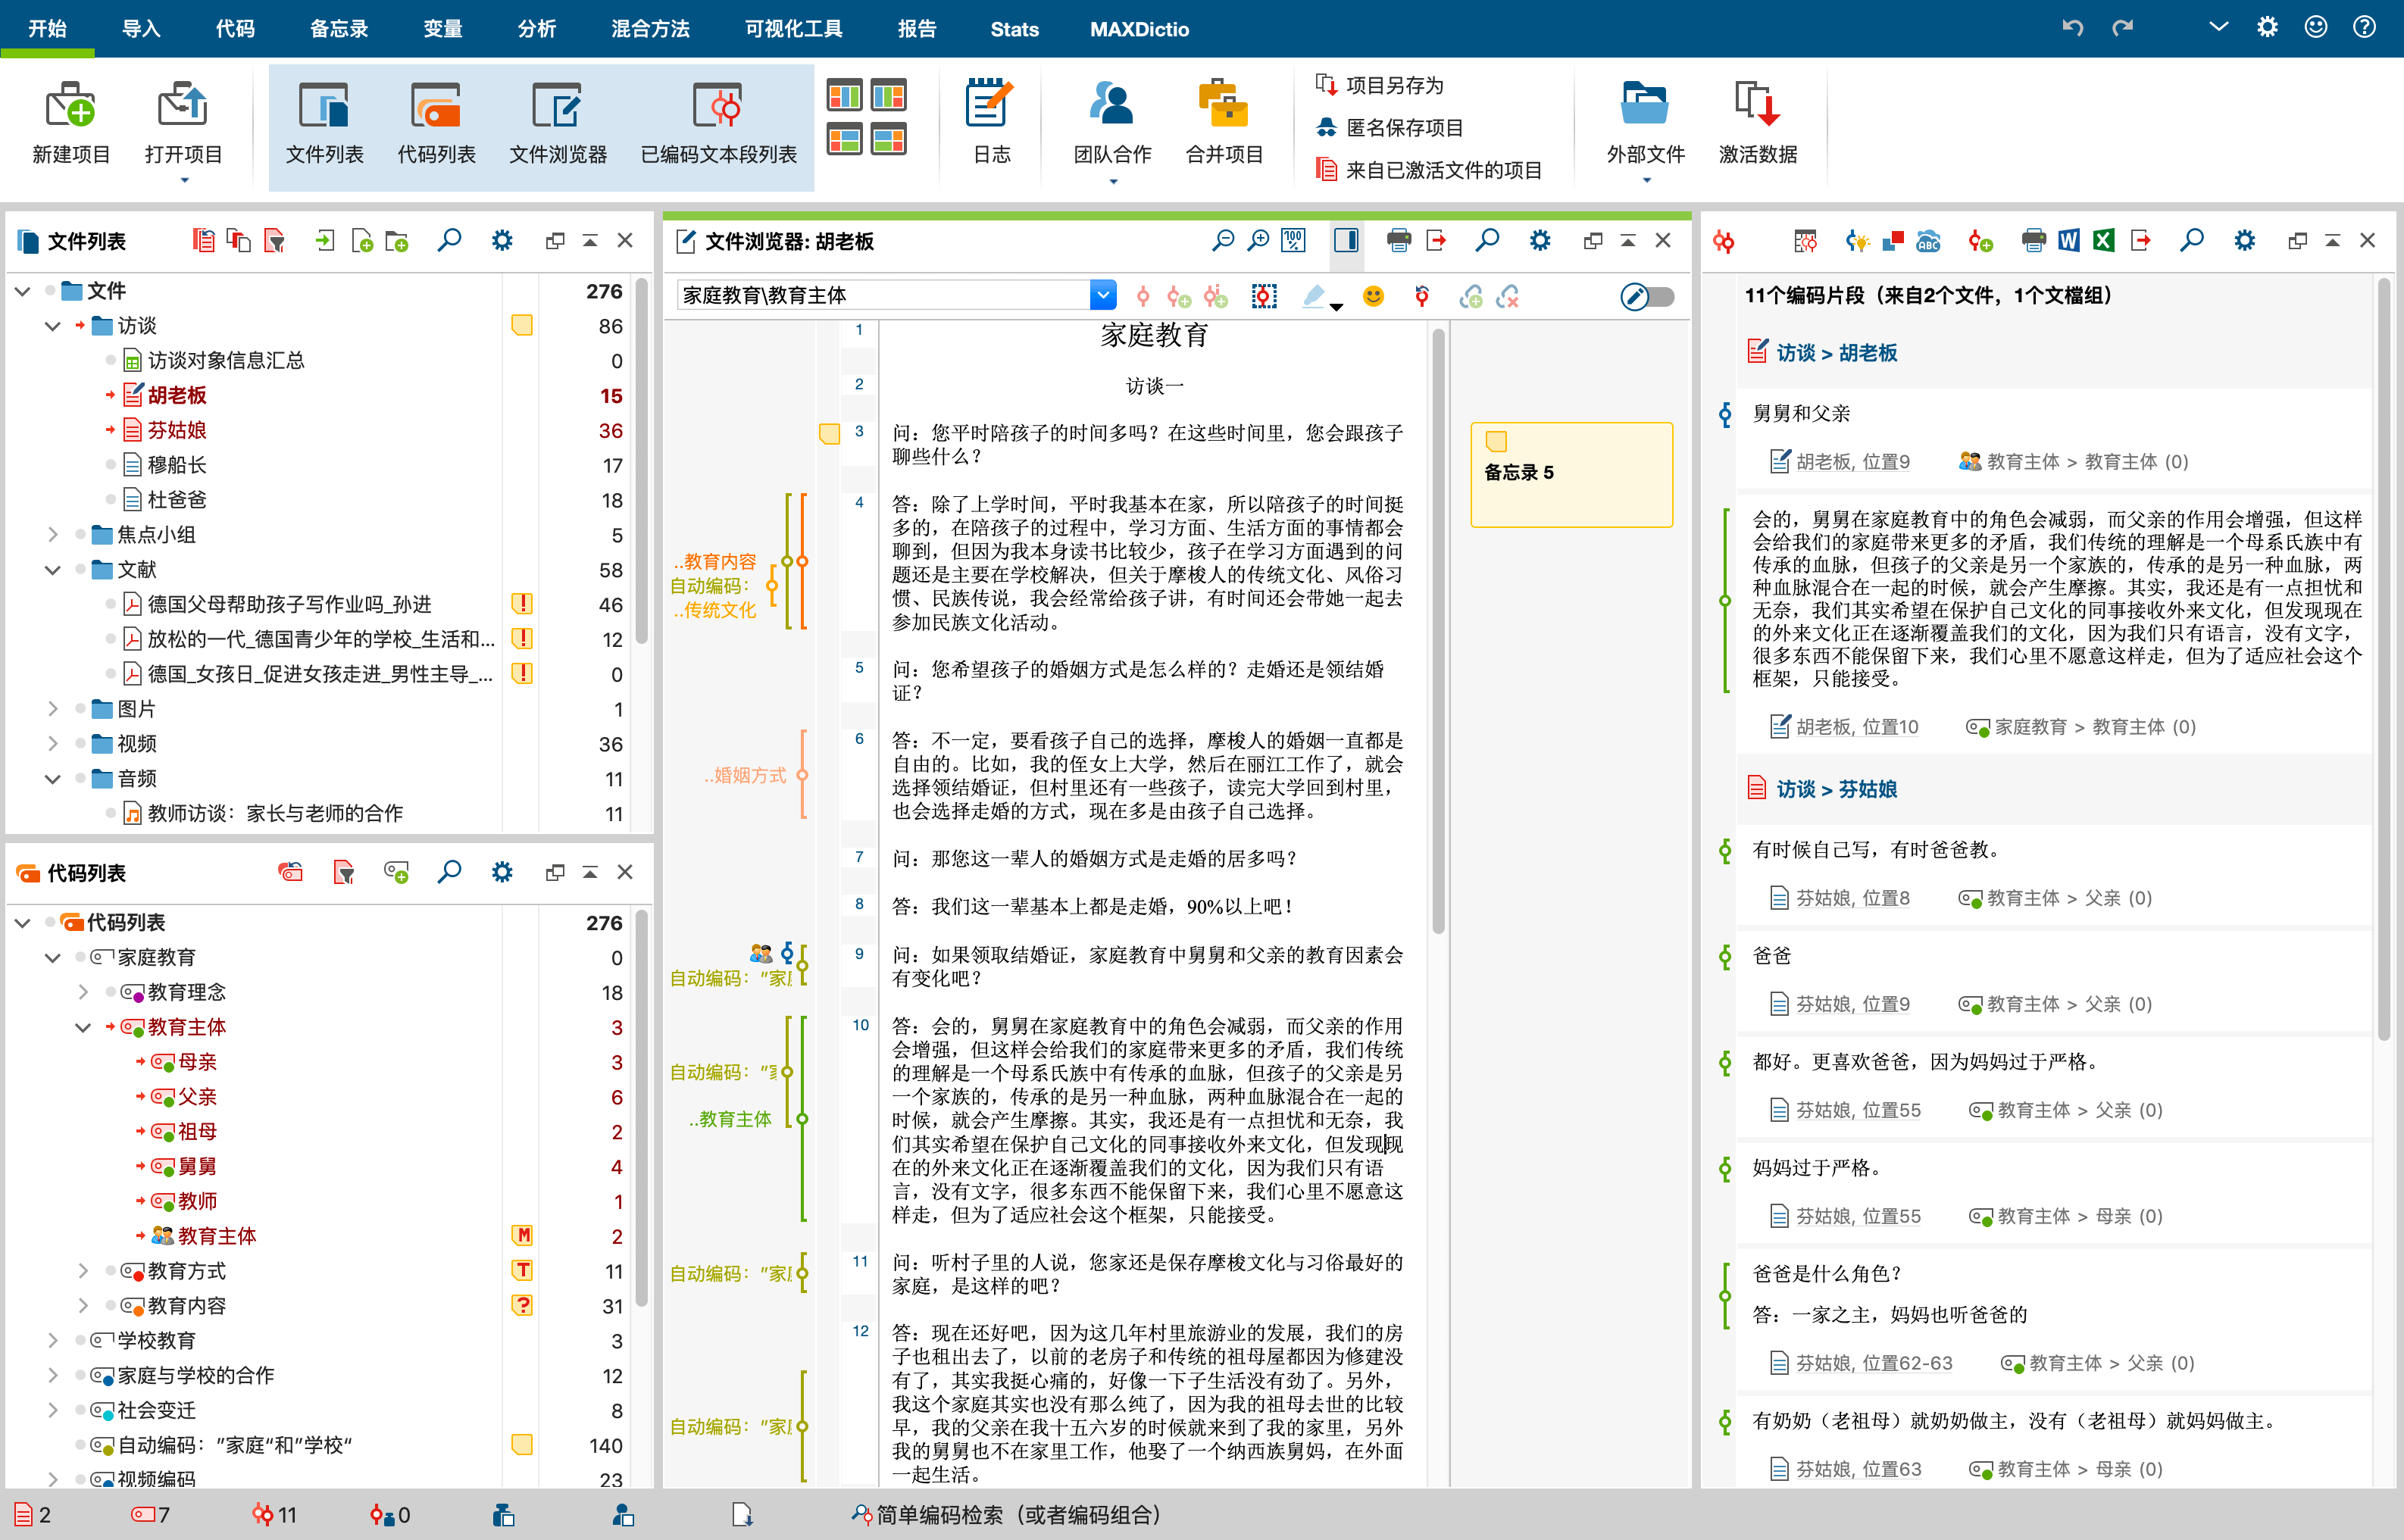Code the selection with a new code
2404x1540 pixels.
click(x=1179, y=297)
